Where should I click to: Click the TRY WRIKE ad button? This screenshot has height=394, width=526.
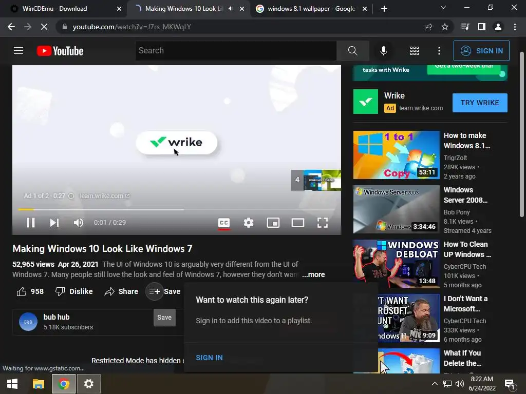point(480,103)
